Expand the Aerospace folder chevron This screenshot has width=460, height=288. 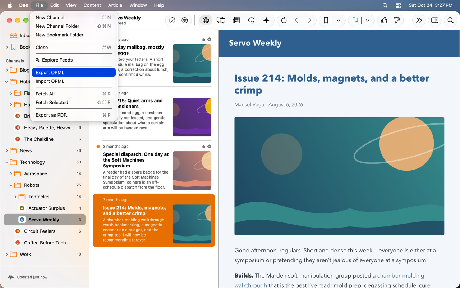pyautogui.click(x=11, y=174)
